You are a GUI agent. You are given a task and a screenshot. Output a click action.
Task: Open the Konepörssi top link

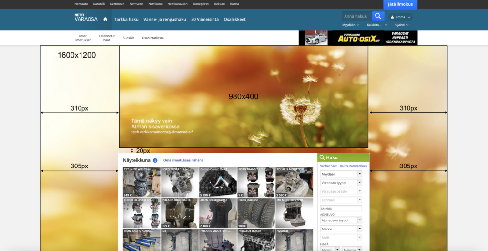pyautogui.click(x=202, y=4)
